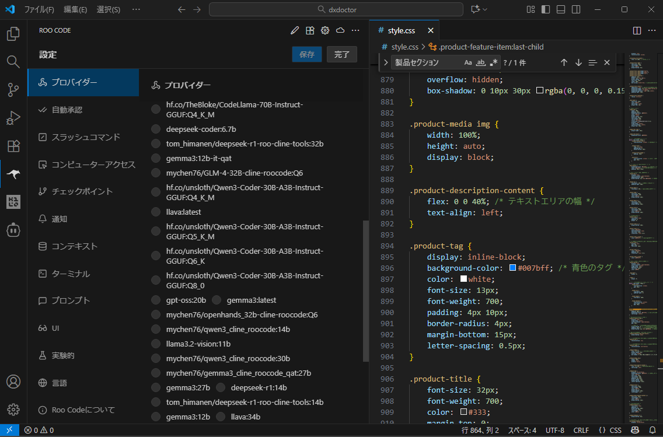
Task: Go forward in navigation history
Action: [x=197, y=9]
